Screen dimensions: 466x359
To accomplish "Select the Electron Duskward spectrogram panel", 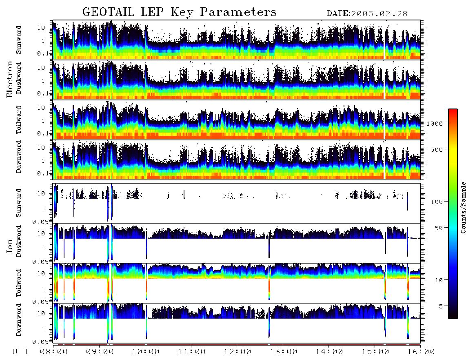I will click(x=237, y=80).
